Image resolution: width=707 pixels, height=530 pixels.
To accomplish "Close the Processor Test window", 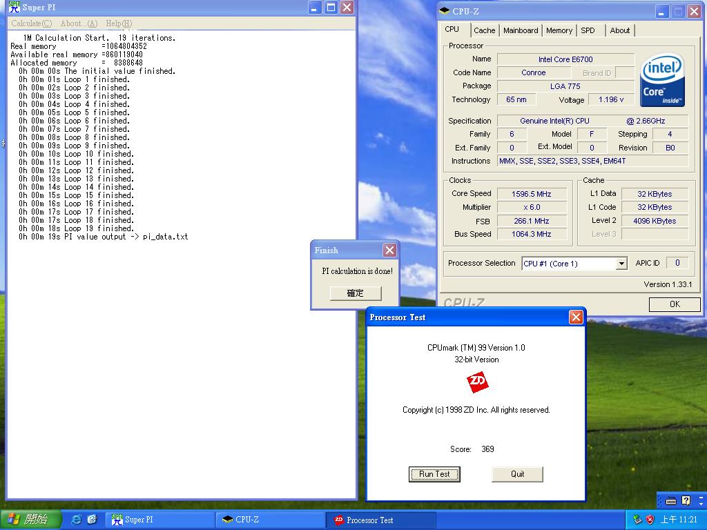I will 576,317.
